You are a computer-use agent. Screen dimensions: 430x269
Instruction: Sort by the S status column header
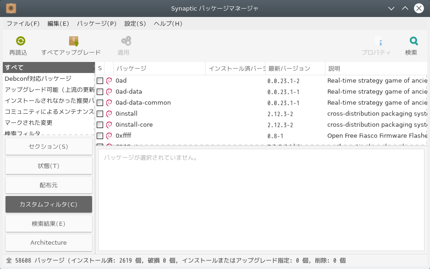(x=100, y=68)
